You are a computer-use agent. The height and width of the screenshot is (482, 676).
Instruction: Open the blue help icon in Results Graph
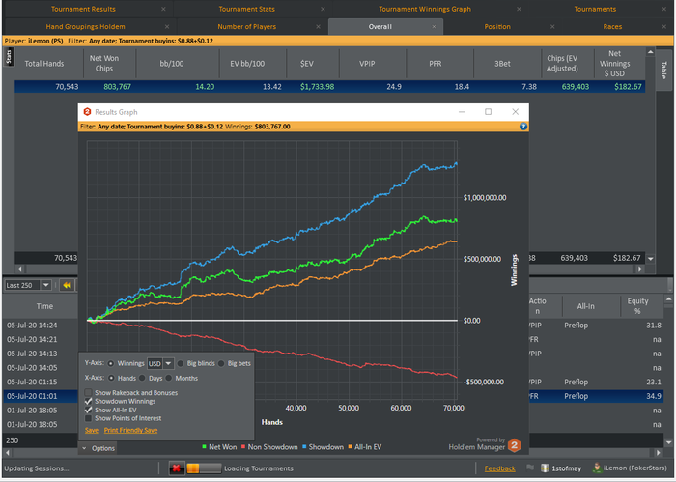coord(523,127)
